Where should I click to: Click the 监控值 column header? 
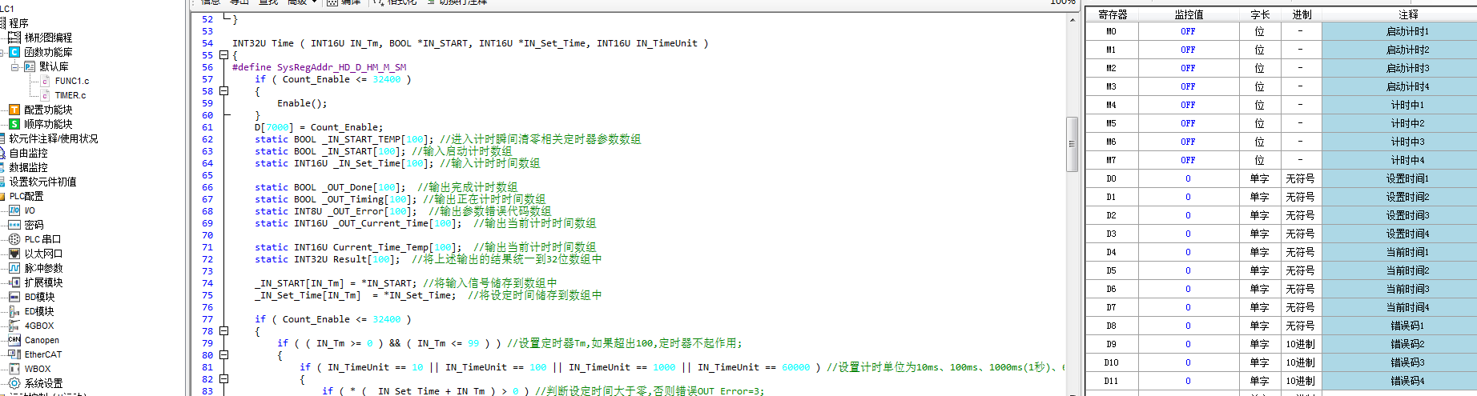pos(1189,14)
